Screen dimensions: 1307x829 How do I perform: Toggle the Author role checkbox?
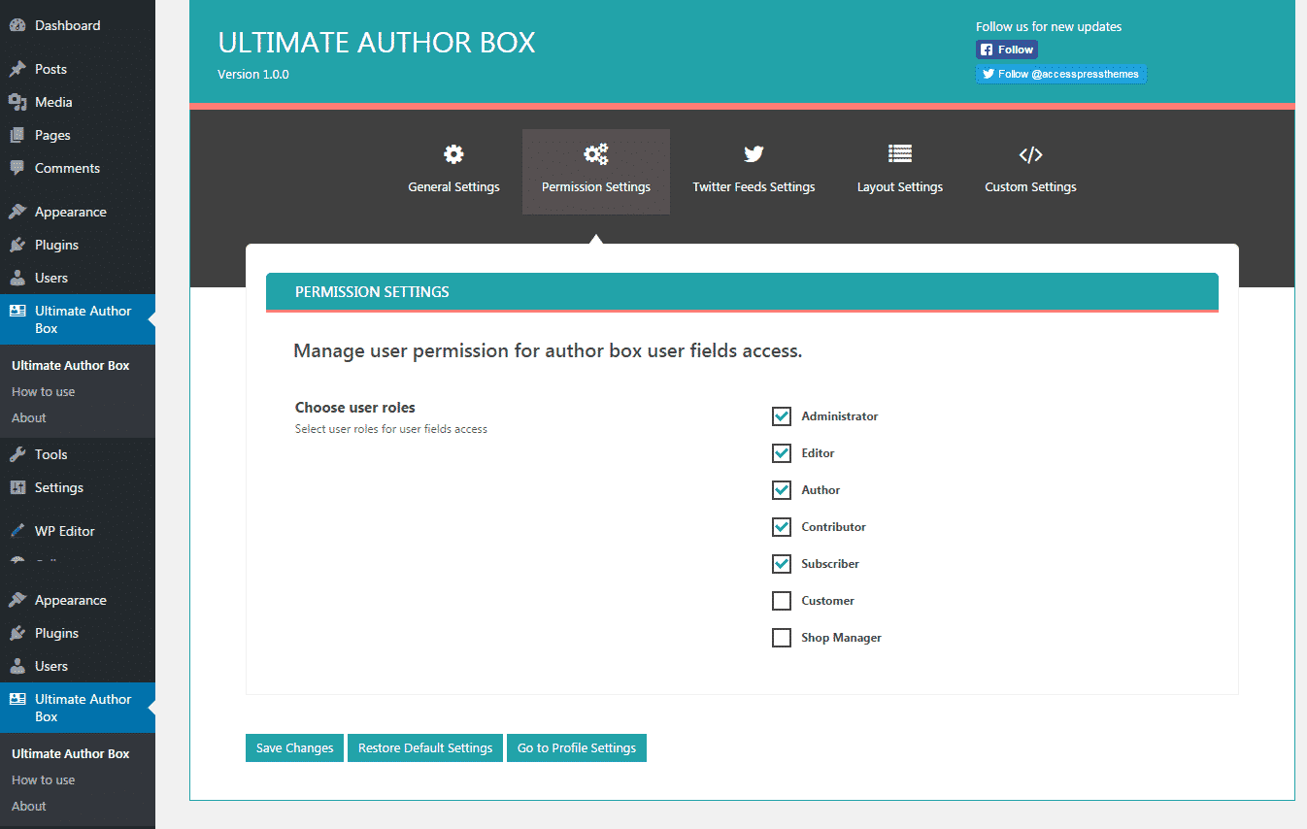click(782, 490)
